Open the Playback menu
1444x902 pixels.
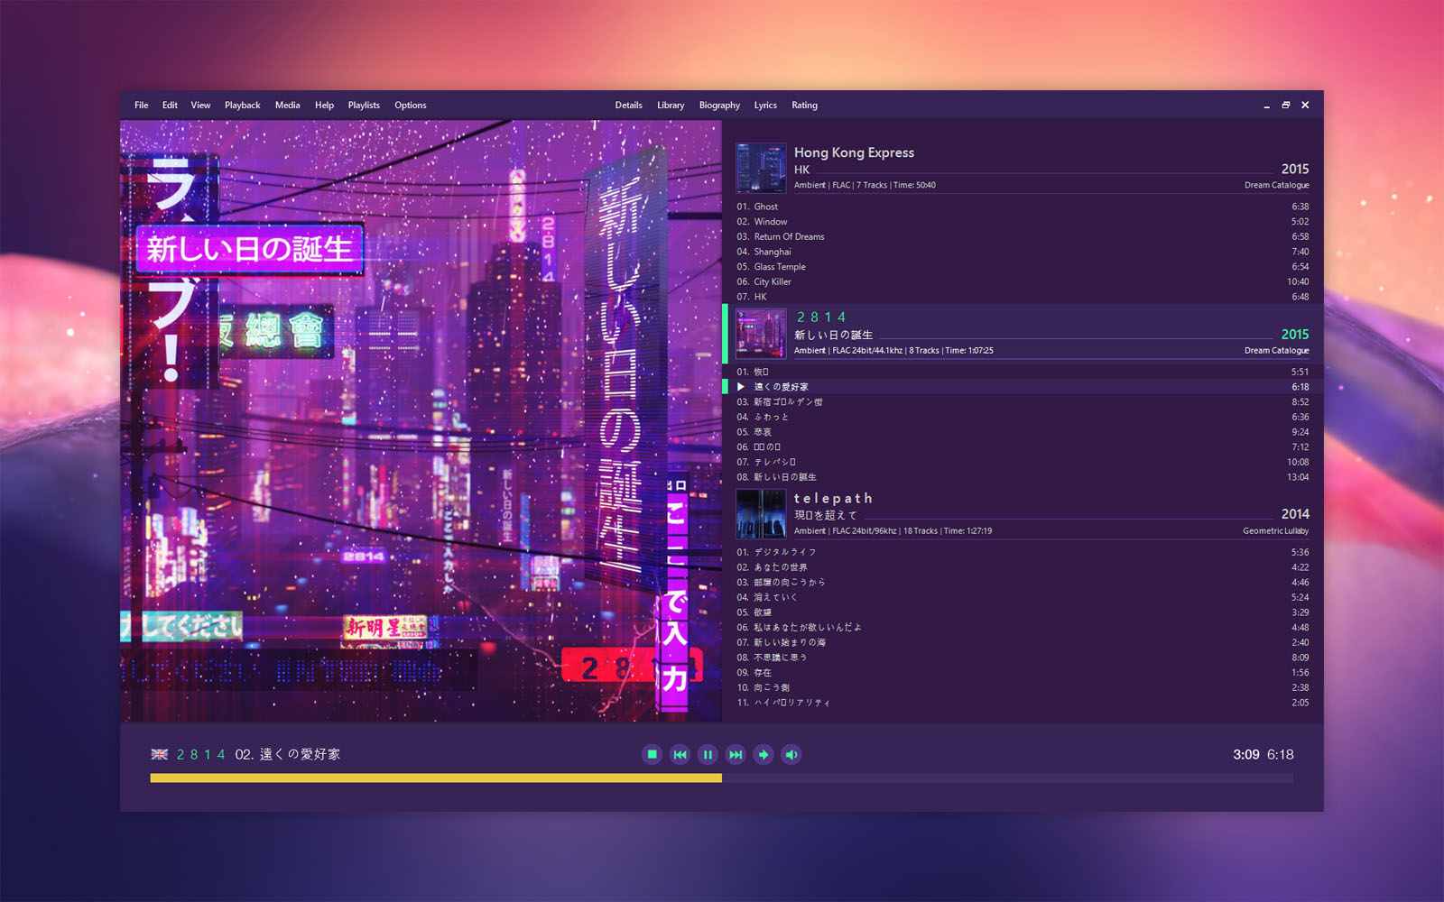pyautogui.click(x=243, y=106)
